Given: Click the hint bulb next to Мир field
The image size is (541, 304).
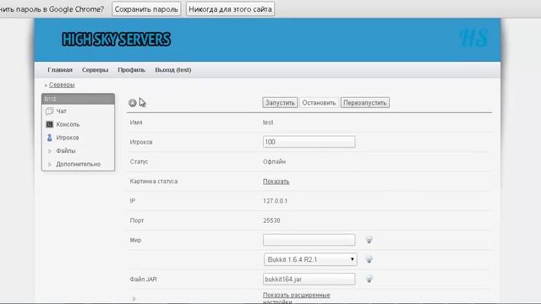Looking at the screenshot, I should click(369, 240).
